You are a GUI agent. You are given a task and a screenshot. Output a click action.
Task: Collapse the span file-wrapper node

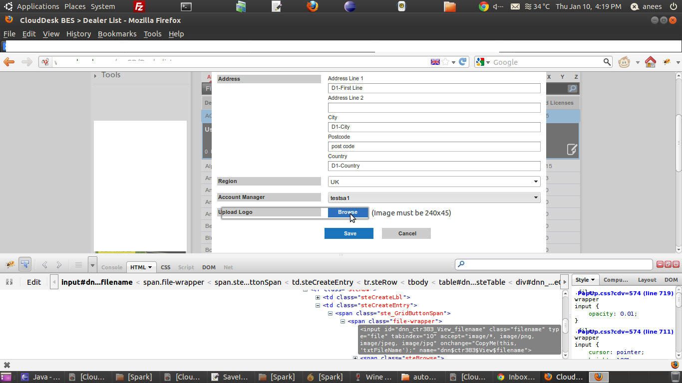pyautogui.click(x=343, y=322)
